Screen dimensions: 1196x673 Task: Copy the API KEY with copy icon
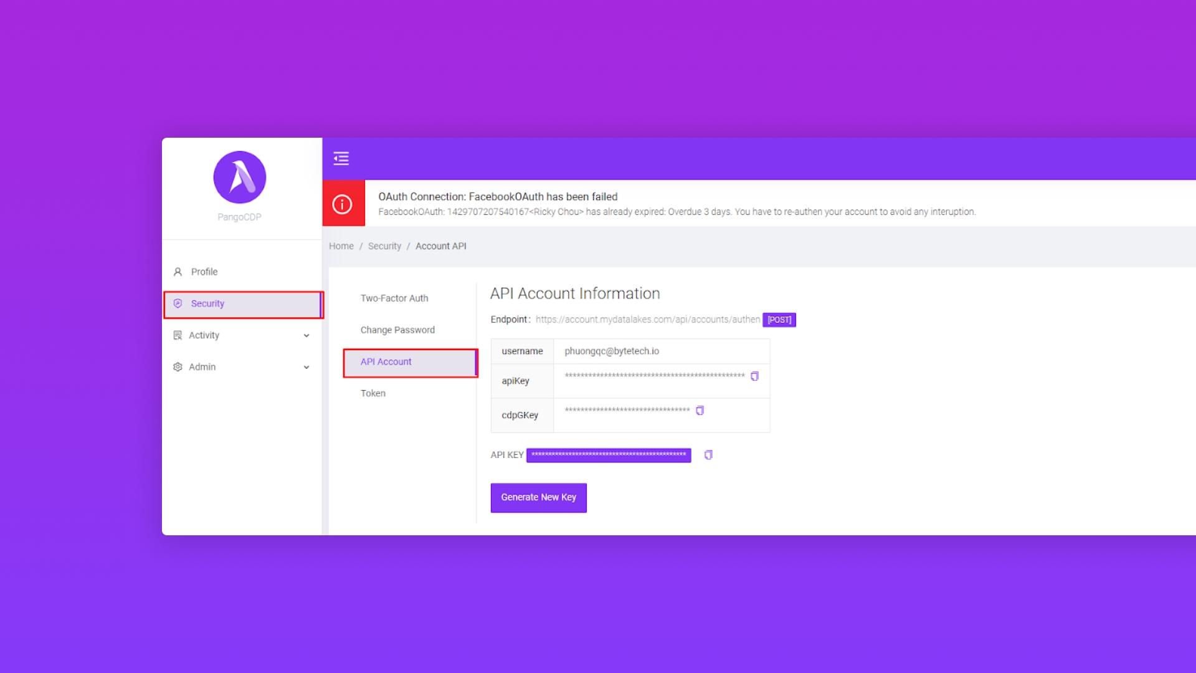click(708, 455)
